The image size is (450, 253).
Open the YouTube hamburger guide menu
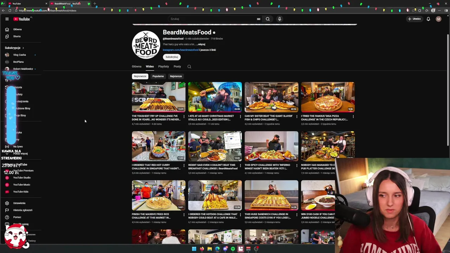point(7,19)
